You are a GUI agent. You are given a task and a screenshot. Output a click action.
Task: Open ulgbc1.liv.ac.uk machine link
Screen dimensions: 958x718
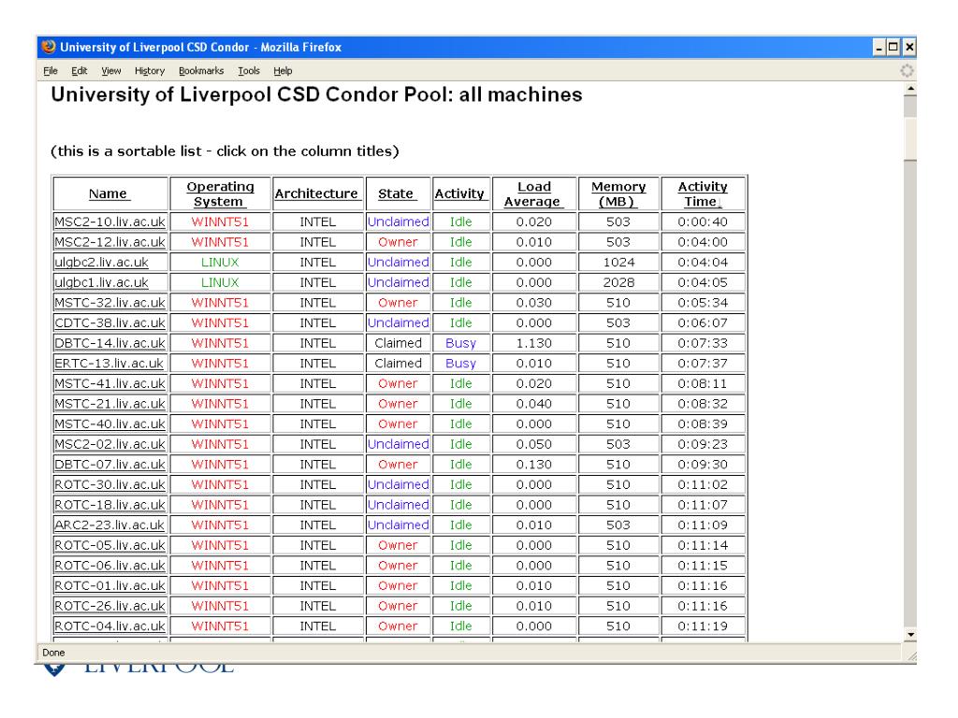(101, 282)
